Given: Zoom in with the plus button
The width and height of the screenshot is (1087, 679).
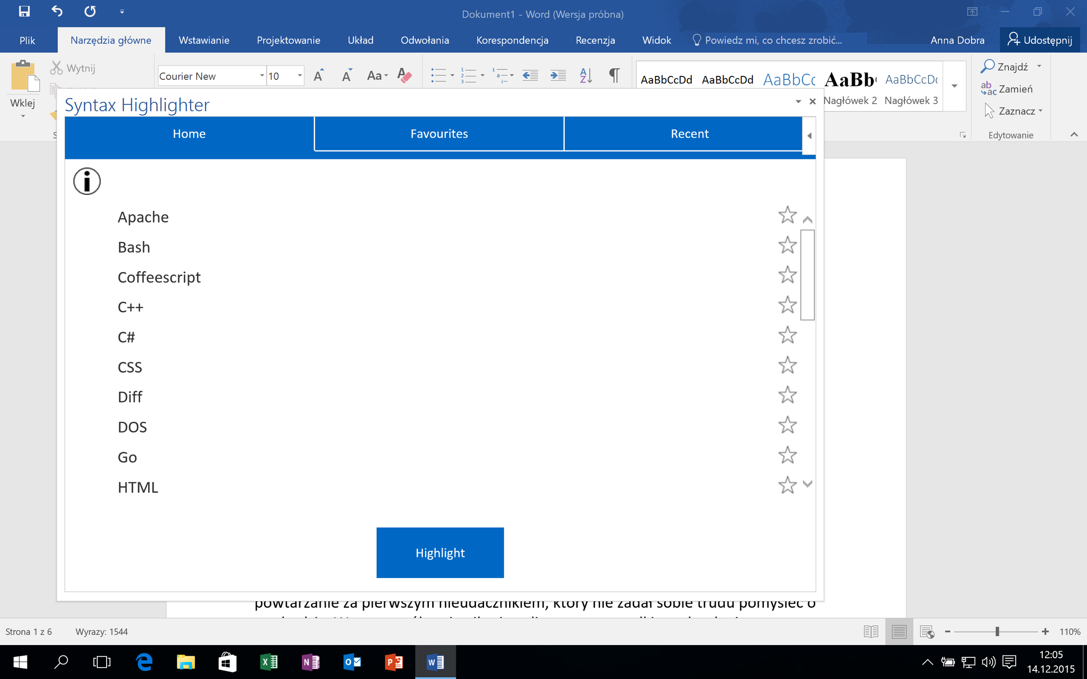Looking at the screenshot, I should coord(1045,631).
